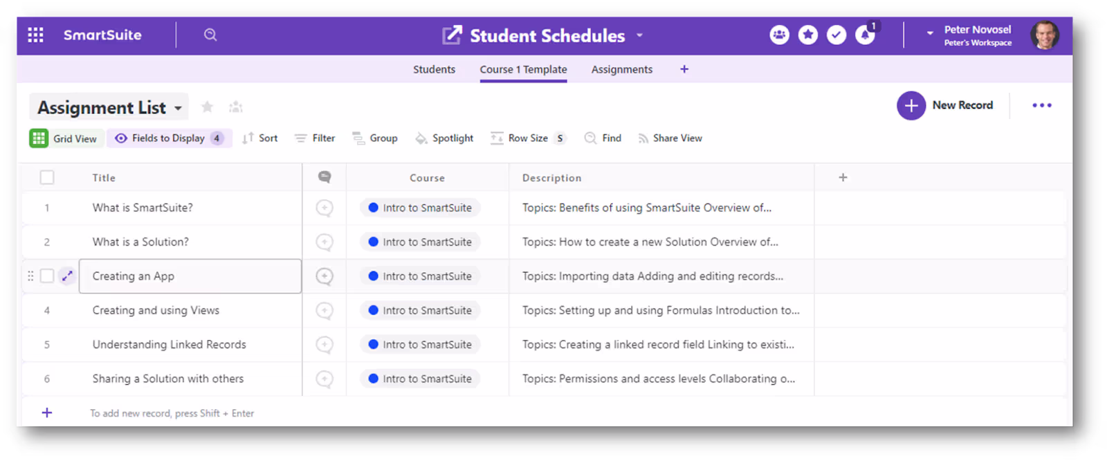Open the Filter toolbar option
Screen dimensions: 1107x461
[315, 138]
